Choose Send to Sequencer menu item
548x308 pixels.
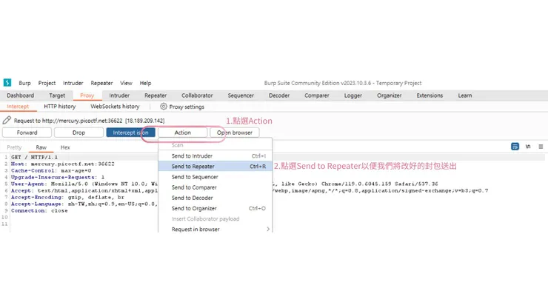pyautogui.click(x=215, y=177)
